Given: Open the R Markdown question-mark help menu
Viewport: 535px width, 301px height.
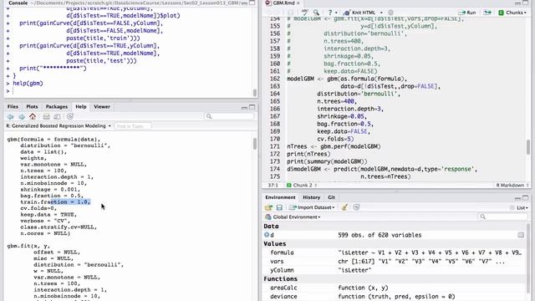Looking at the screenshot, I should coord(331,13).
